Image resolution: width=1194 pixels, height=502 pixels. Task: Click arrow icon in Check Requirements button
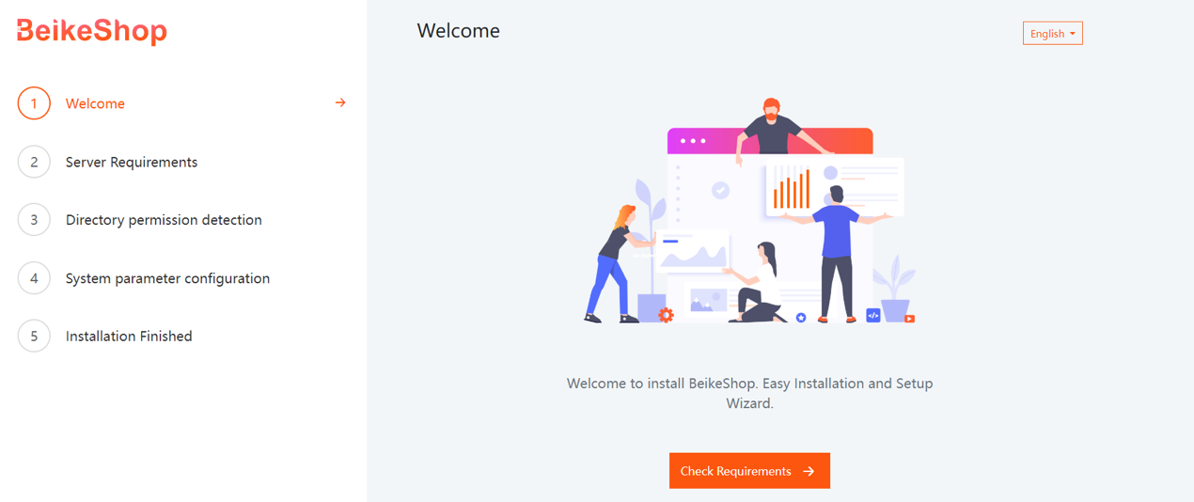click(809, 472)
